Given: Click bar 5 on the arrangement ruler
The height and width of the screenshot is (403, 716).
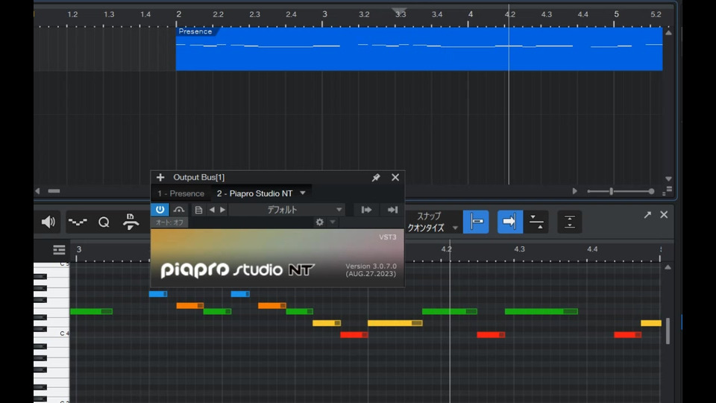Looking at the screenshot, I should pyautogui.click(x=616, y=14).
